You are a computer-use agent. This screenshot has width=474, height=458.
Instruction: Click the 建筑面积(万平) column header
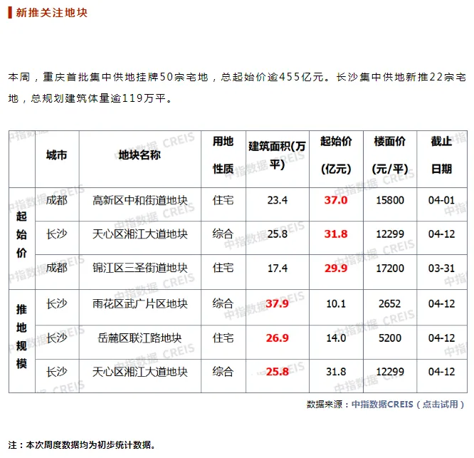pos(277,155)
